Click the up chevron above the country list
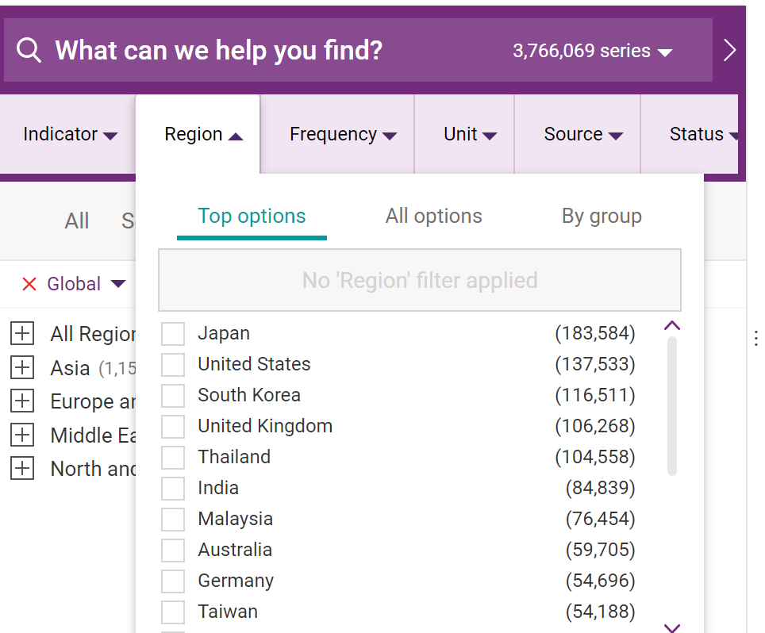Screen dimensions: 765x633 672,325
